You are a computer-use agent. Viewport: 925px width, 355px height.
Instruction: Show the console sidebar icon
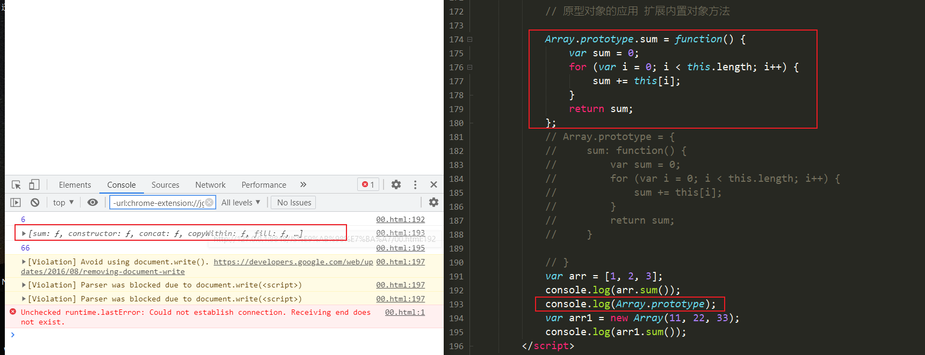click(x=16, y=202)
